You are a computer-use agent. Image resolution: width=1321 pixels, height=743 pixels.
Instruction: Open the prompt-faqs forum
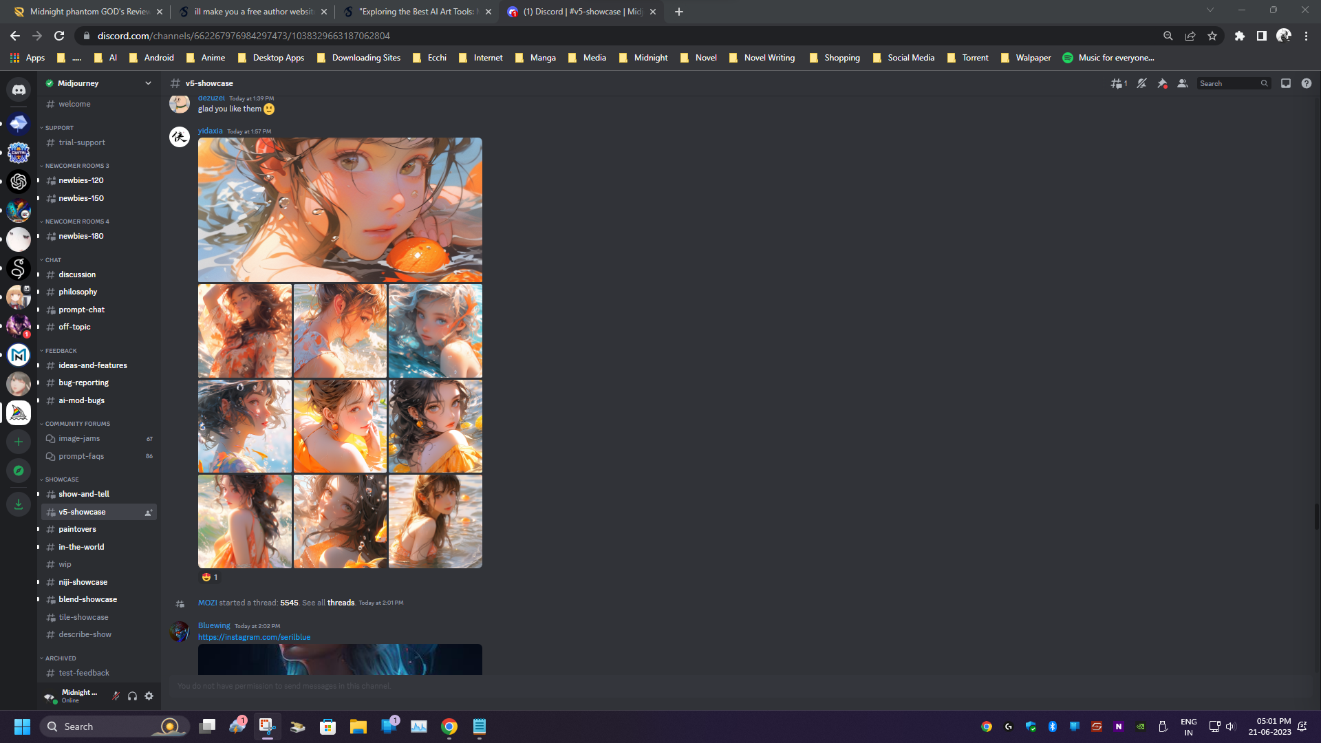click(x=82, y=455)
